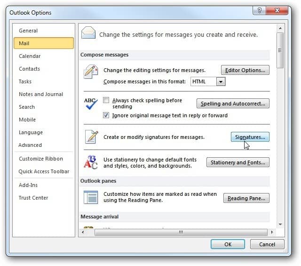Open Customize Ribbon options
This screenshot has width=301, height=266.
(44, 159)
